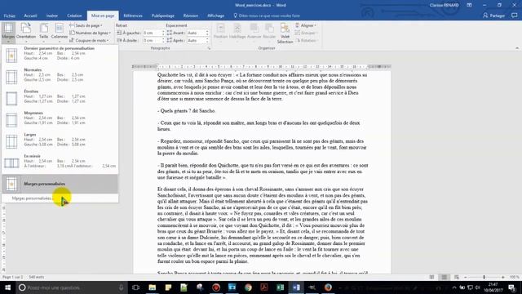Open the Orientation menu
The width and height of the screenshot is (522, 294).
tap(26, 33)
